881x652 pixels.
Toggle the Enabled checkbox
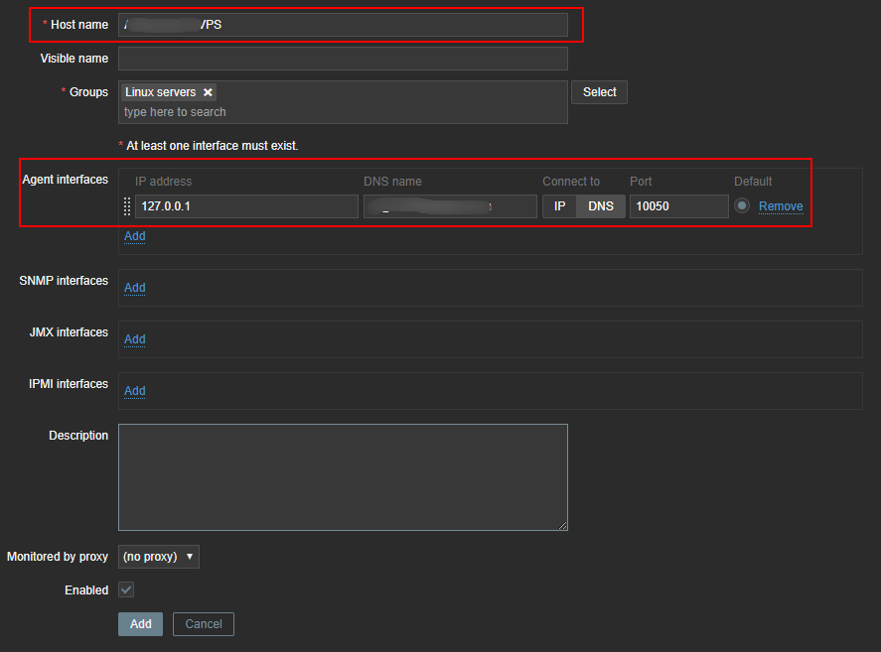(126, 589)
